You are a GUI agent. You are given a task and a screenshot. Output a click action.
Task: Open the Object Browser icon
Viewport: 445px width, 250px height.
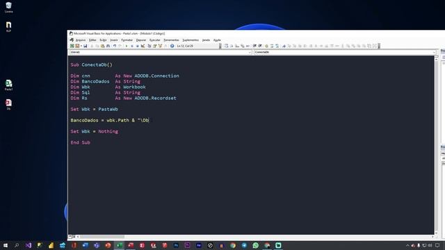(160, 46)
